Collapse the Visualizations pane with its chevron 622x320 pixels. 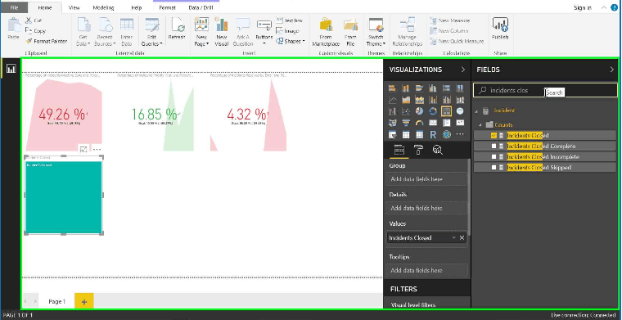point(462,70)
